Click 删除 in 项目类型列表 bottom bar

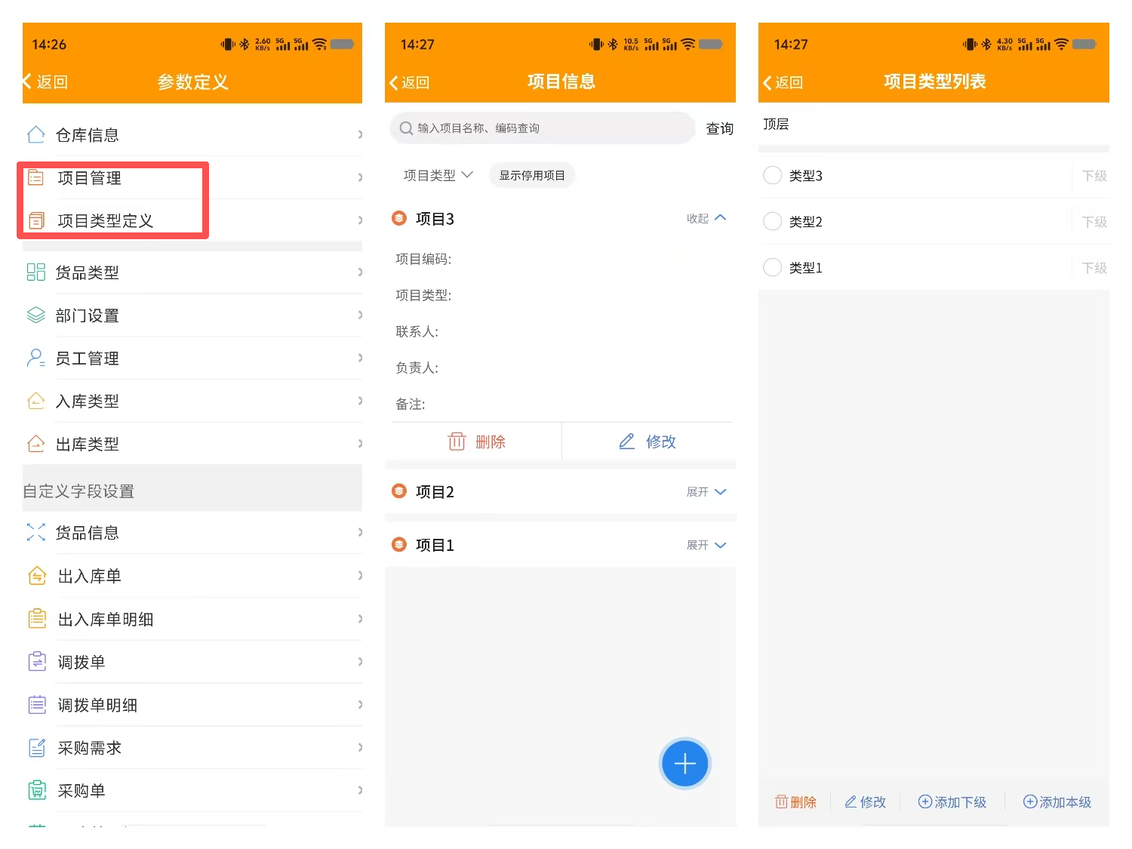(795, 801)
